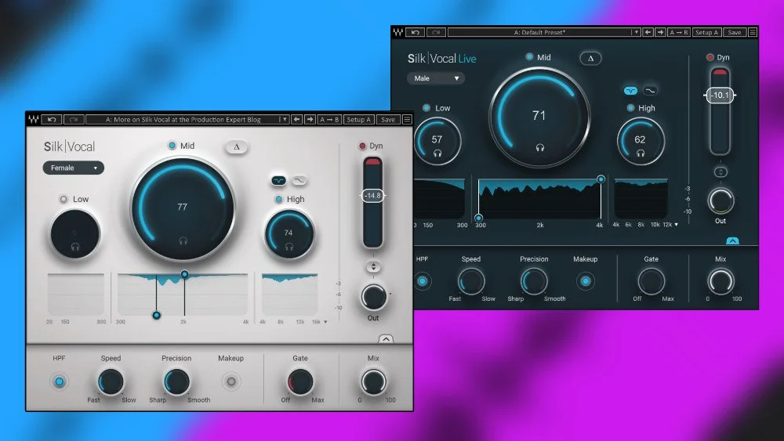Toggle Dyn in Silk Vocal

pos(362,146)
